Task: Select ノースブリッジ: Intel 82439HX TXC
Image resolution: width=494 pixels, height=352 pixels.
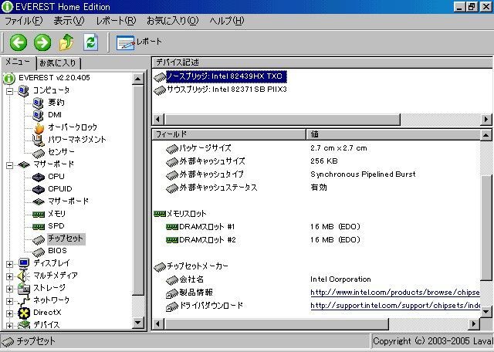Action: point(226,76)
